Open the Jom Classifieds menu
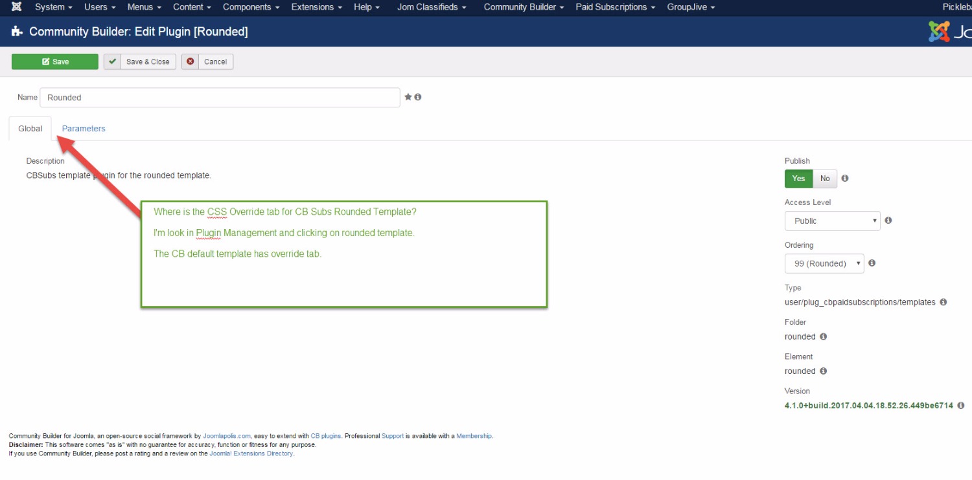The image size is (972, 480). (x=432, y=7)
